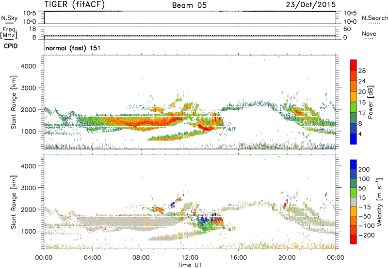The image size is (388, 268).
Task: Click the 16:00 time axis tick
Action: [238, 258]
